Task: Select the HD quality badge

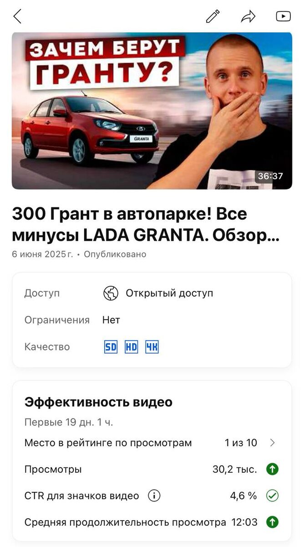Action: tap(131, 347)
